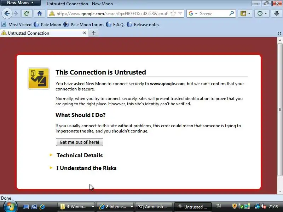Click the What Should I Do? heading
Viewport: 283px width, 212px height.
[81, 115]
